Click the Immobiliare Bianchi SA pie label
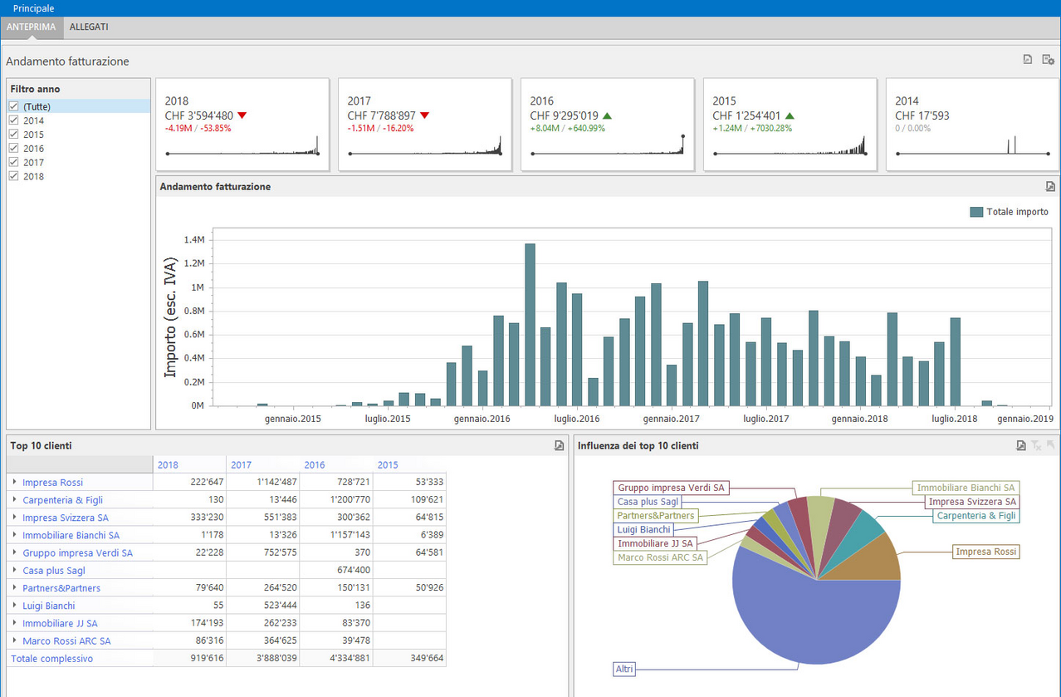This screenshot has height=697, width=1061. click(x=966, y=488)
